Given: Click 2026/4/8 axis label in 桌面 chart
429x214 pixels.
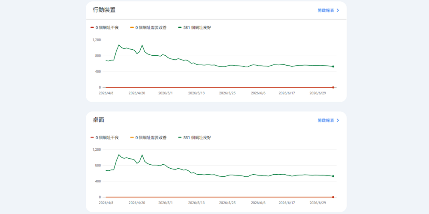Looking at the screenshot, I should coord(106,203).
